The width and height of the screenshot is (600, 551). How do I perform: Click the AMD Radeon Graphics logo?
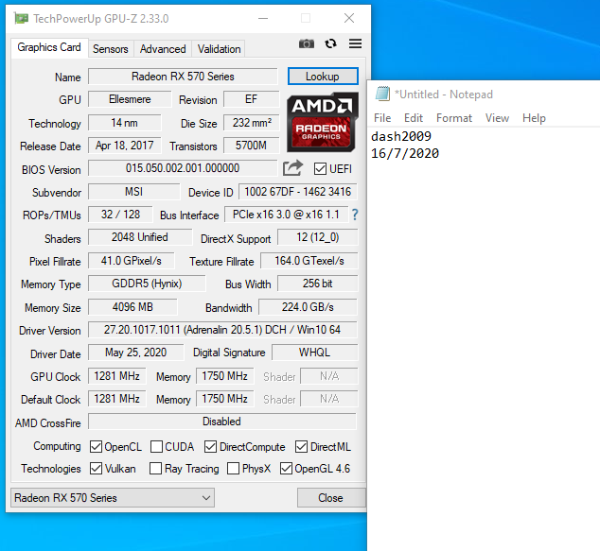click(x=323, y=122)
